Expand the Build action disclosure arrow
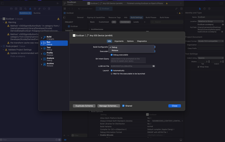Viewport: 225px width, 142px height. click(41, 38)
